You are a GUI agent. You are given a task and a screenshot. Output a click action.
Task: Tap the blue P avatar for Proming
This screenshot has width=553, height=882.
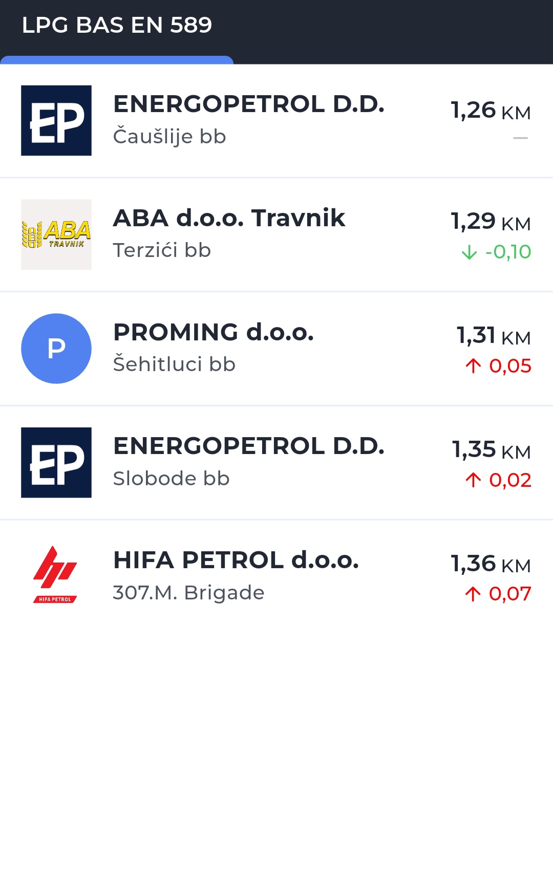56,349
